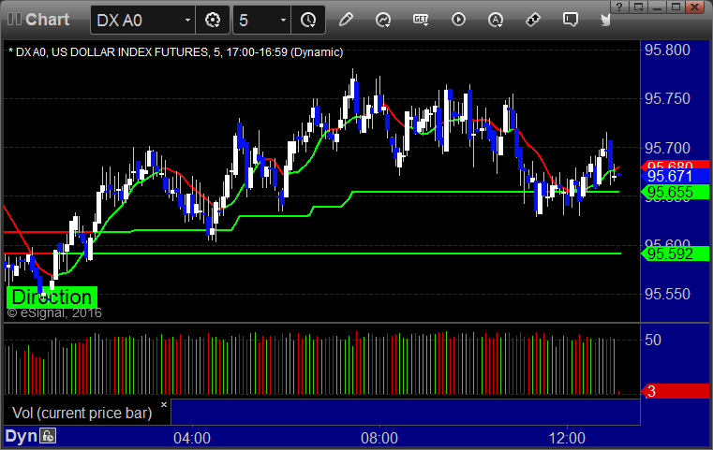Open the chat comment bubble icon
The height and width of the screenshot is (450, 713).
571,20
